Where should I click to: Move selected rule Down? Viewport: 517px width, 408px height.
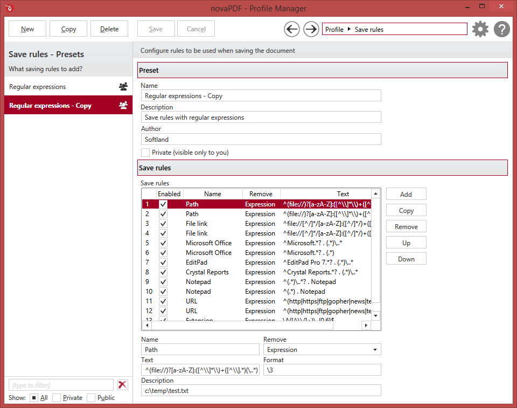pyautogui.click(x=406, y=259)
